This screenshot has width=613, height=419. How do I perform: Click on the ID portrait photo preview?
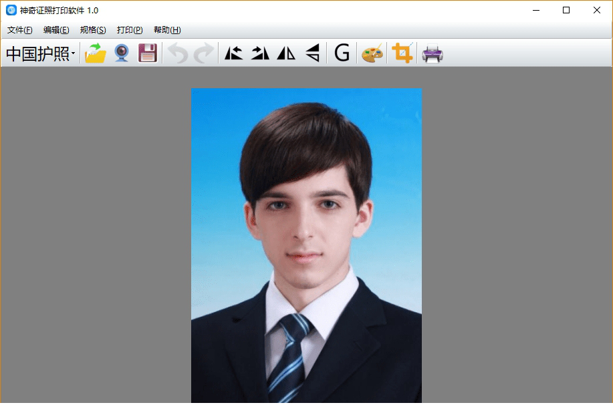pos(306,245)
